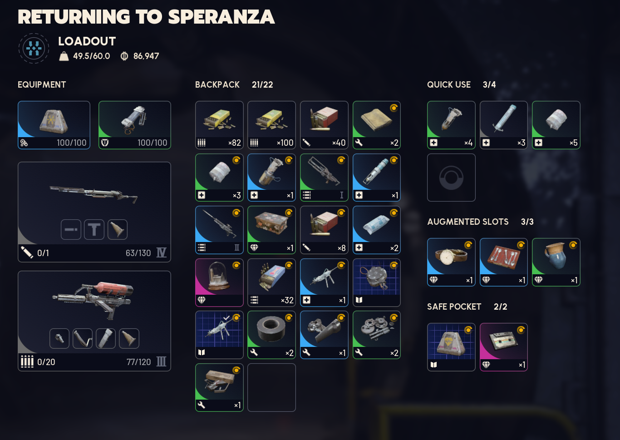Select the primary rifle weapon slot
The height and width of the screenshot is (440, 620).
tap(94, 212)
